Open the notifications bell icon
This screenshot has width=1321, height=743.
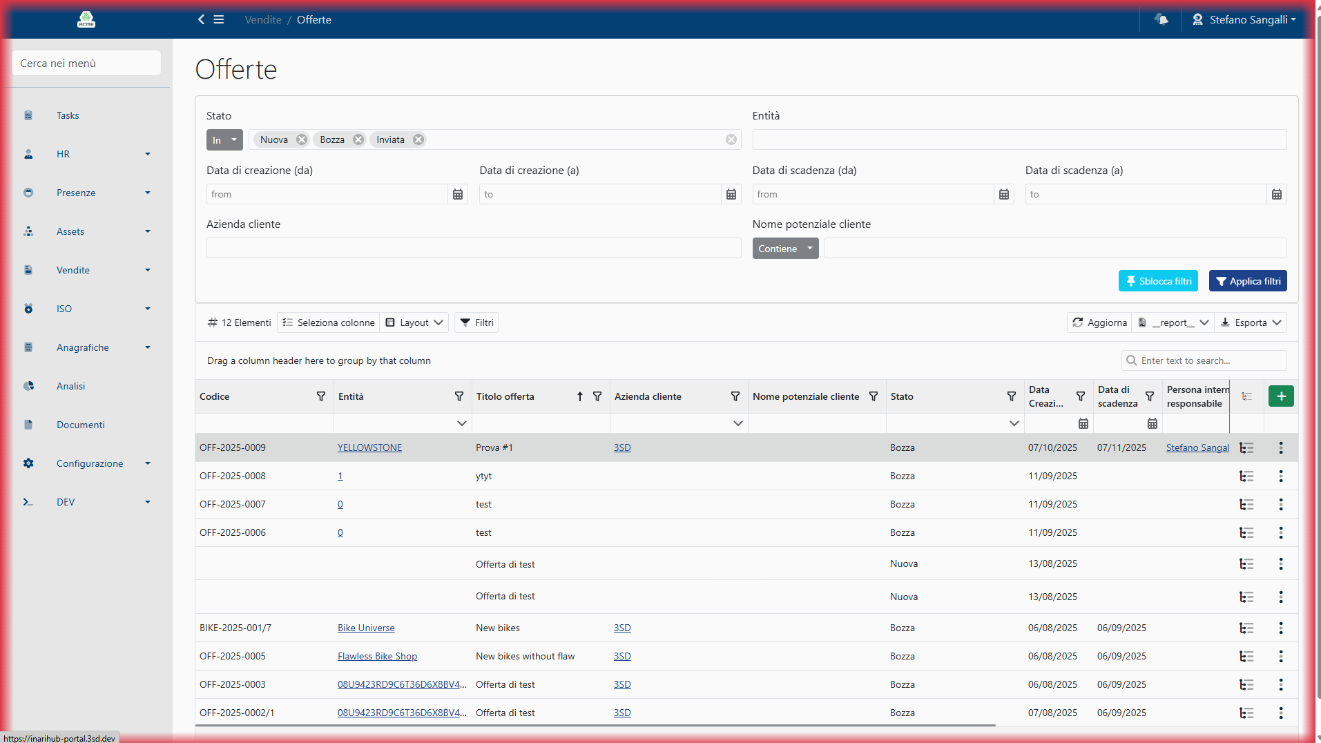[x=1161, y=19]
